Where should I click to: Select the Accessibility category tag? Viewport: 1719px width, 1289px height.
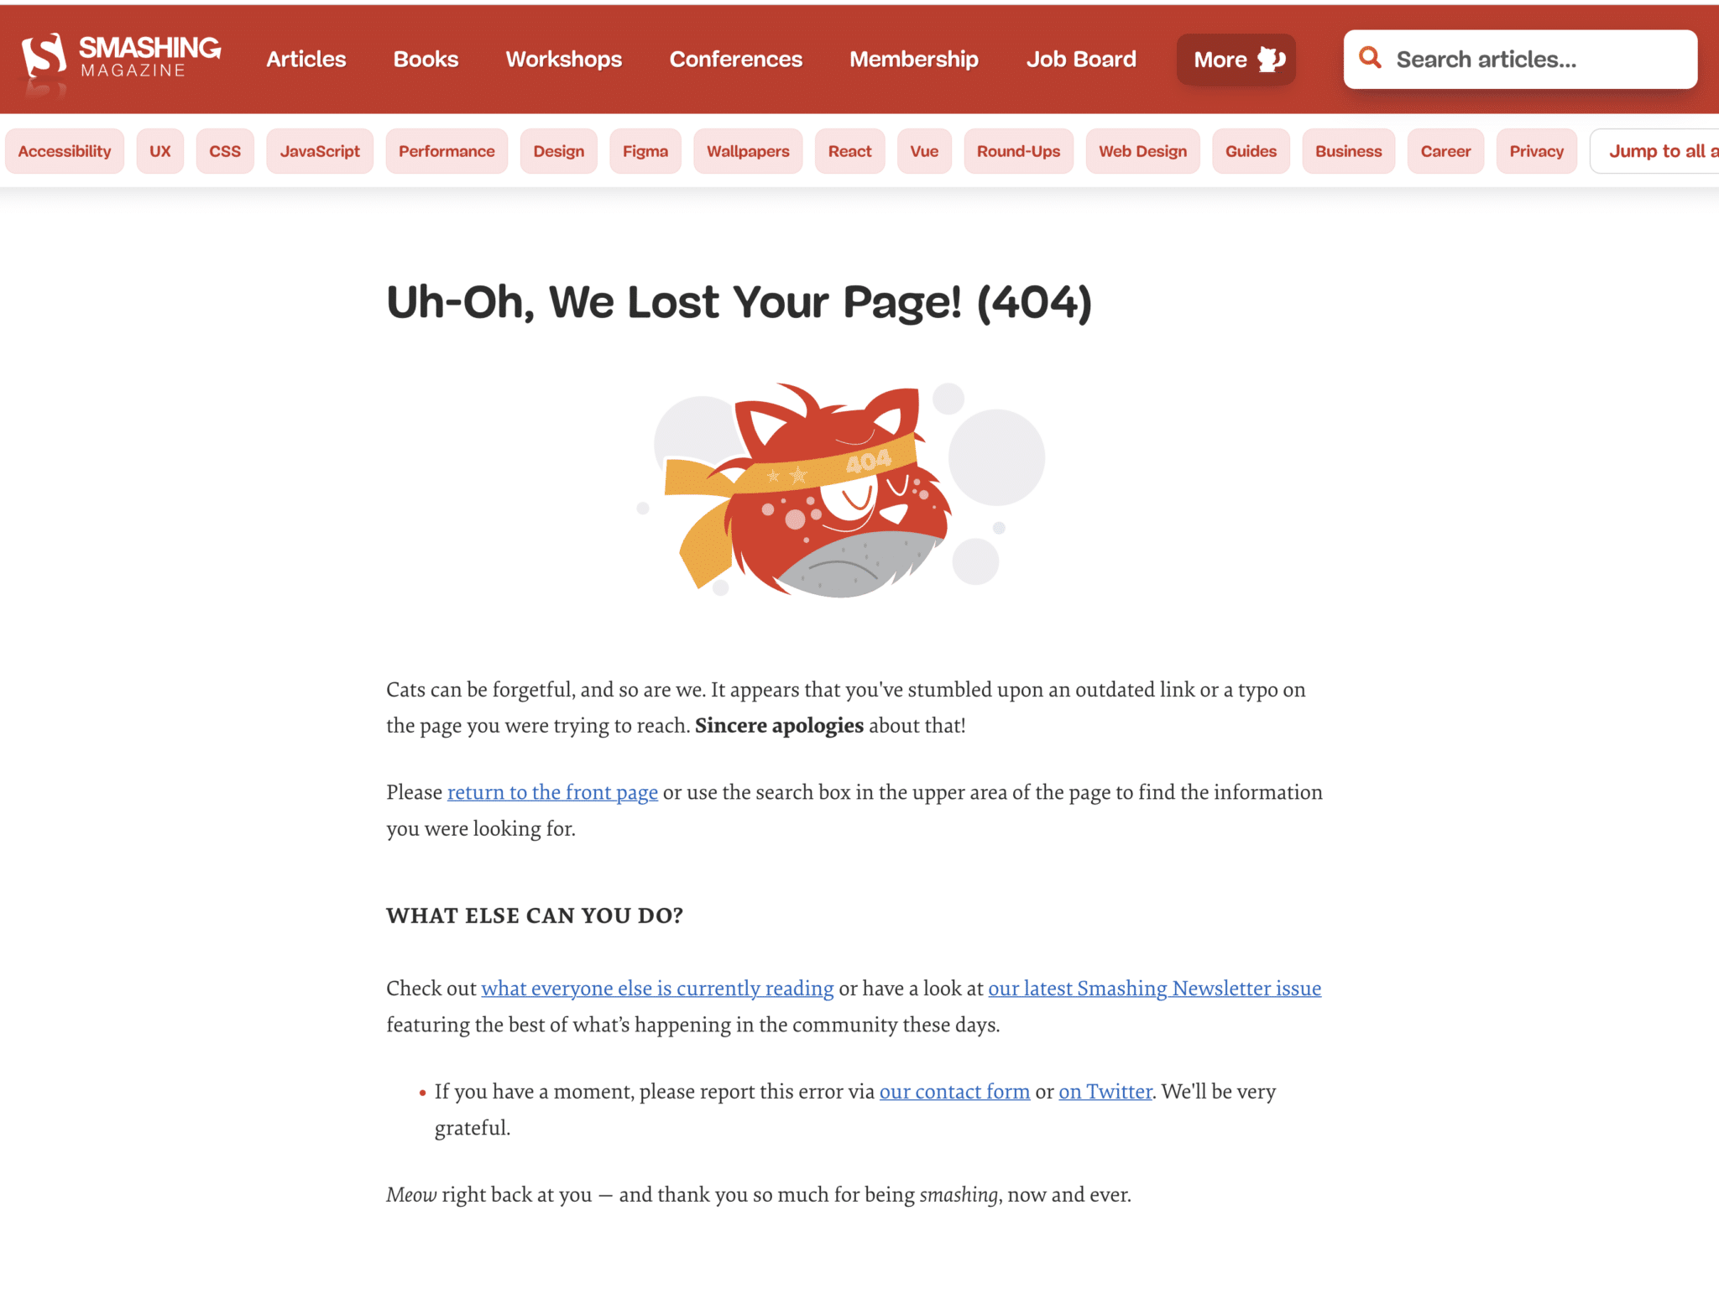pyautogui.click(x=65, y=150)
